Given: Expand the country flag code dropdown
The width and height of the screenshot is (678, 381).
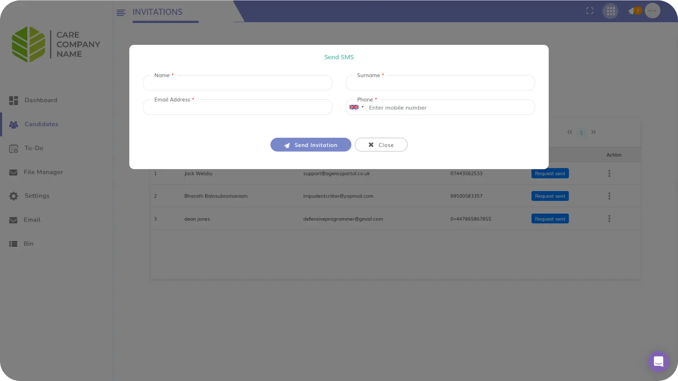Looking at the screenshot, I should click(357, 107).
